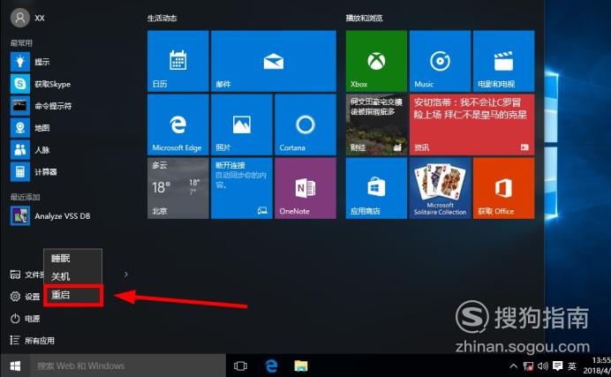611x377 pixels.
Task: Launch the OneNote tile
Action: pyautogui.click(x=305, y=188)
